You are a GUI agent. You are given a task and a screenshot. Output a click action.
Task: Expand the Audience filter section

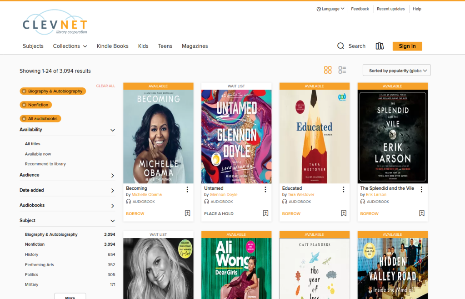point(112,175)
